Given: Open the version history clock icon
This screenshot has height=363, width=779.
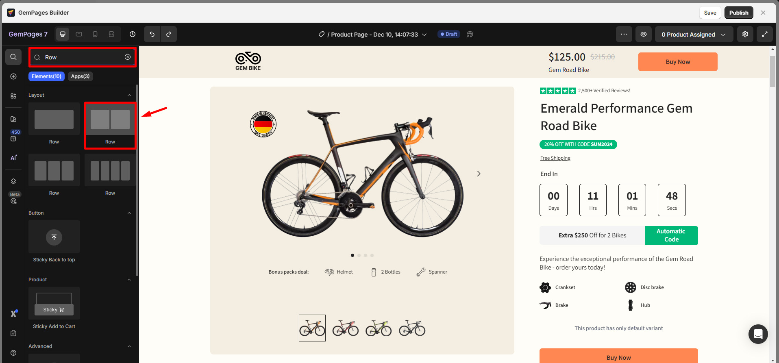Looking at the screenshot, I should (132, 34).
